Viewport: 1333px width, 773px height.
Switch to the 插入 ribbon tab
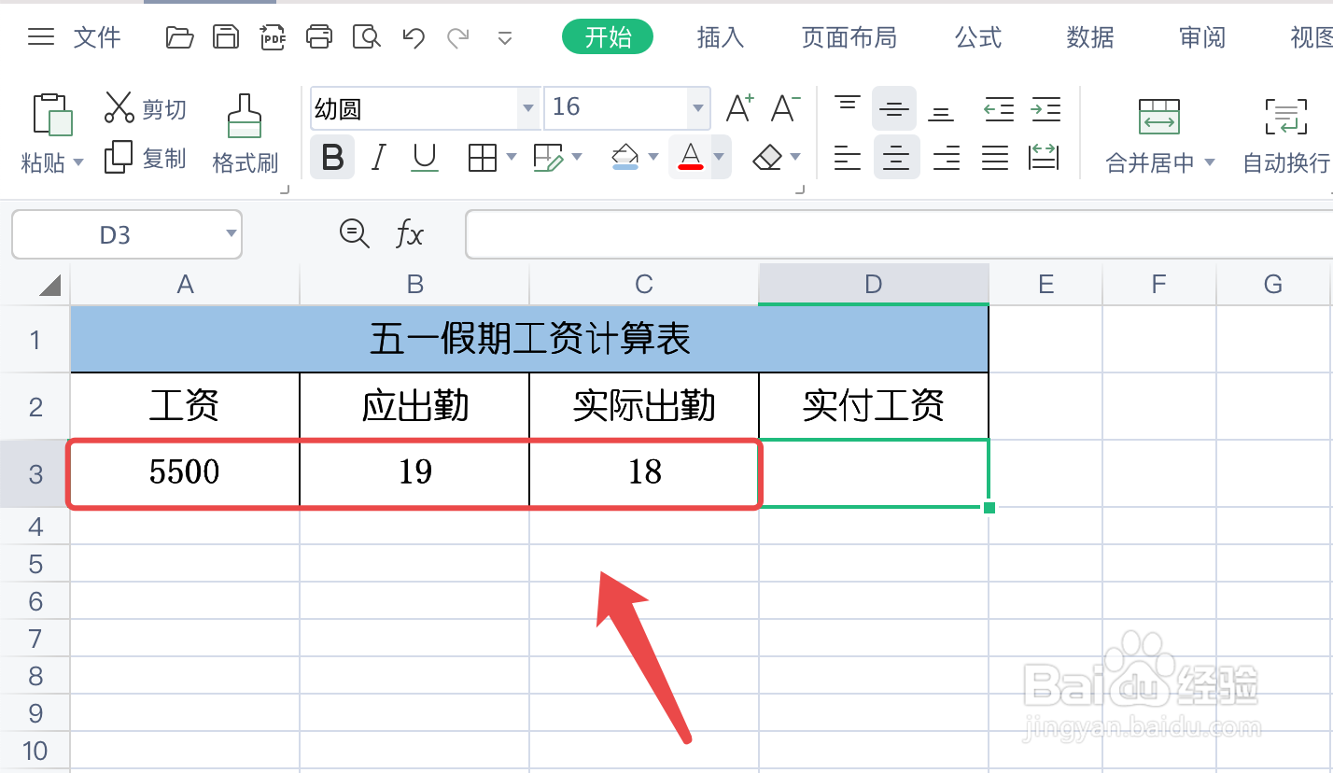pos(720,37)
